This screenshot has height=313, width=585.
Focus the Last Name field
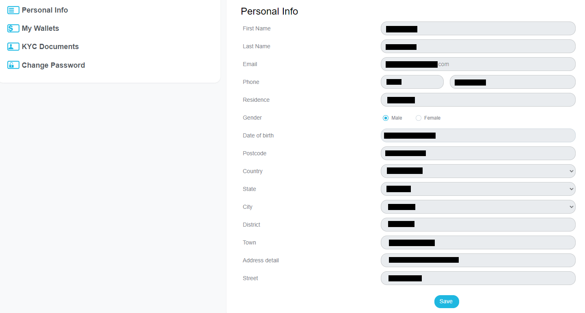click(x=478, y=46)
